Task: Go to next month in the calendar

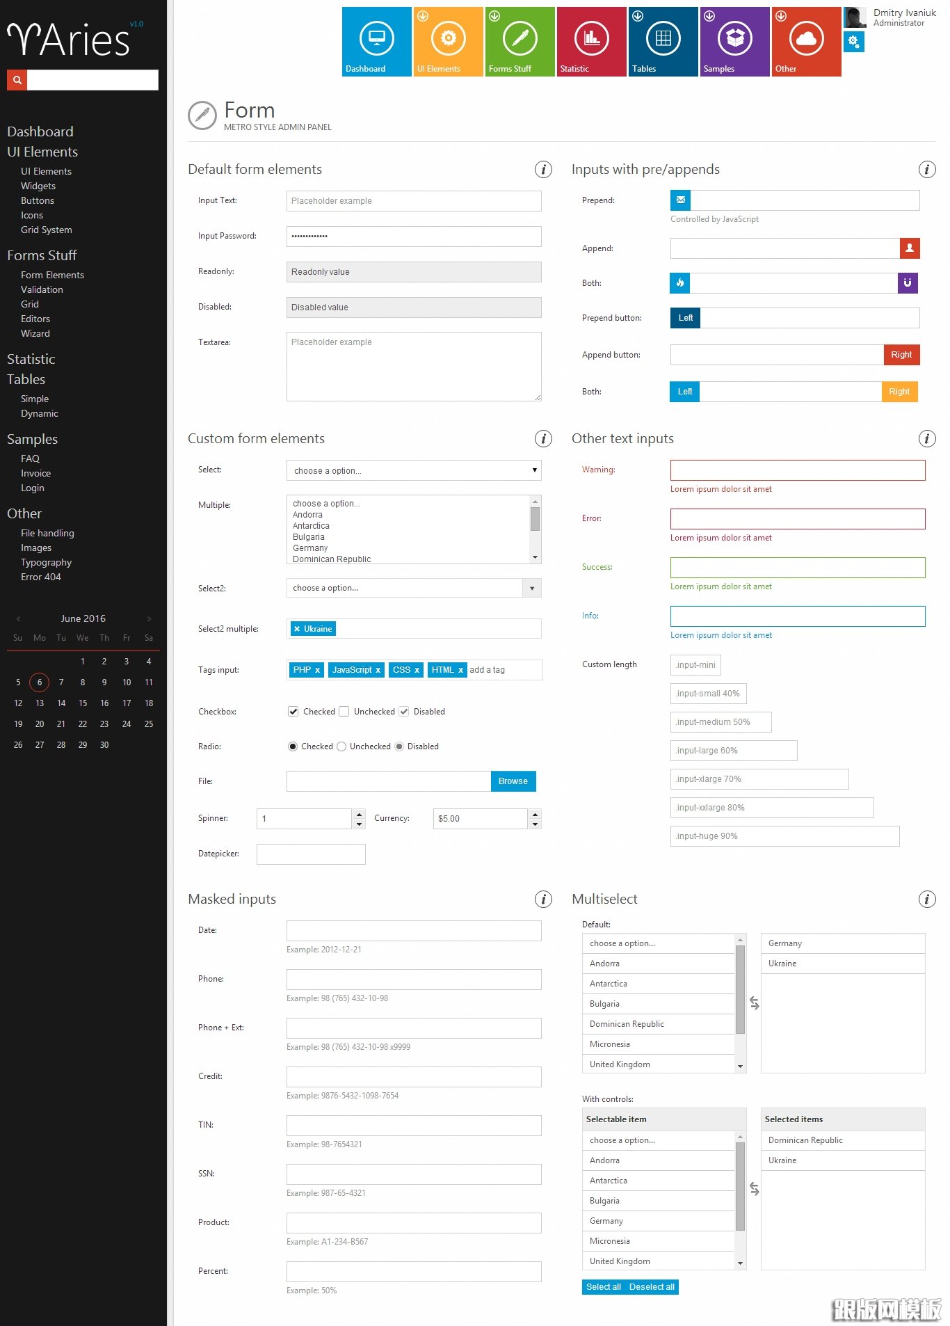Action: [149, 618]
